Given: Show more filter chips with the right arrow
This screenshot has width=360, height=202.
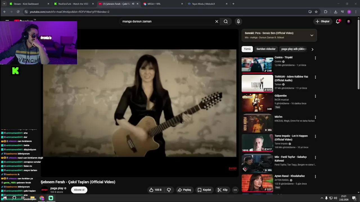Looking at the screenshot, I should point(312,49).
